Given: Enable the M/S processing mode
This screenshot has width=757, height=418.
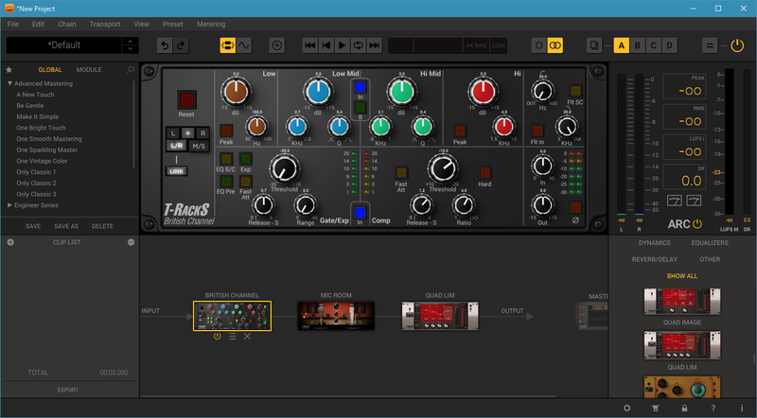Looking at the screenshot, I should pos(199,146).
